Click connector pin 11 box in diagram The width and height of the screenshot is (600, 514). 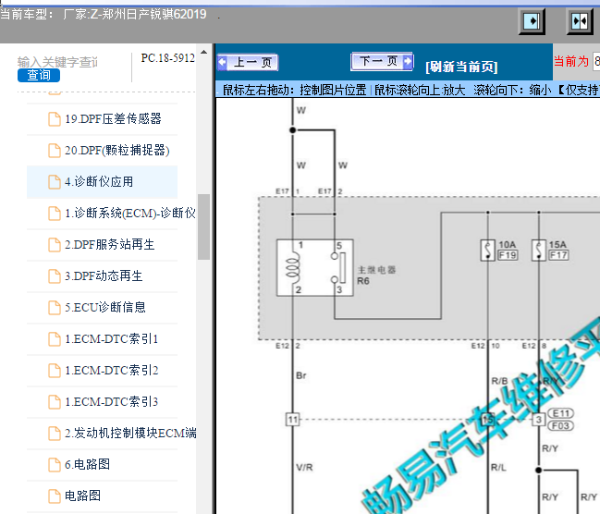tap(293, 420)
